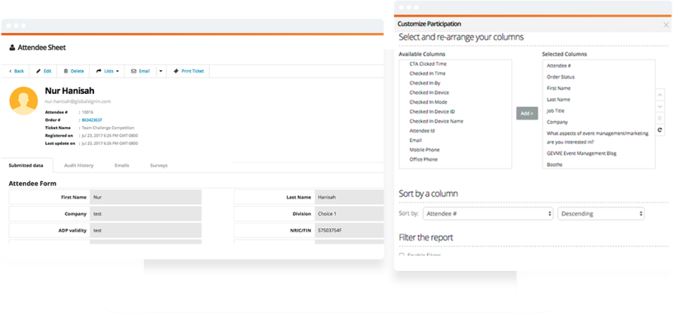Click the Company field value test

coord(146,213)
